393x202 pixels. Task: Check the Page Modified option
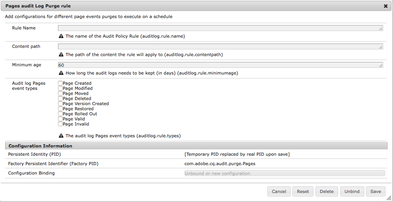tap(60, 88)
